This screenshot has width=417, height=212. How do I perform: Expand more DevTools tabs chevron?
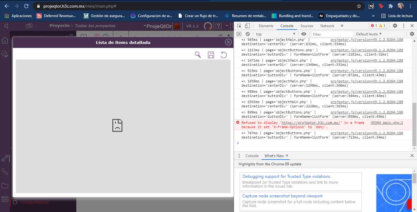coord(342,26)
